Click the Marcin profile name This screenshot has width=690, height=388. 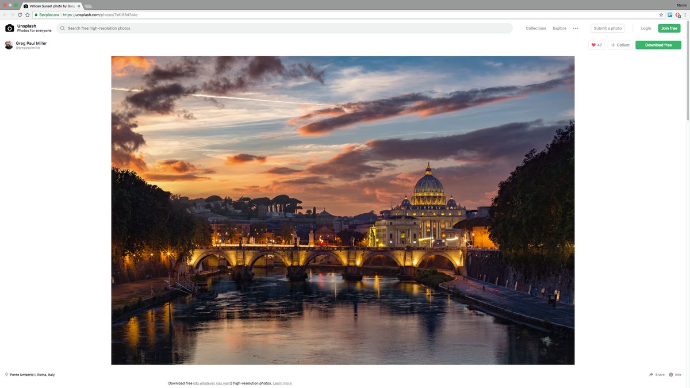click(x=681, y=6)
